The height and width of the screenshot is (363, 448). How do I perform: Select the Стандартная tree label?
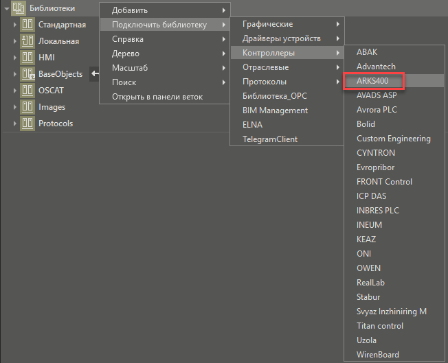[62, 25]
